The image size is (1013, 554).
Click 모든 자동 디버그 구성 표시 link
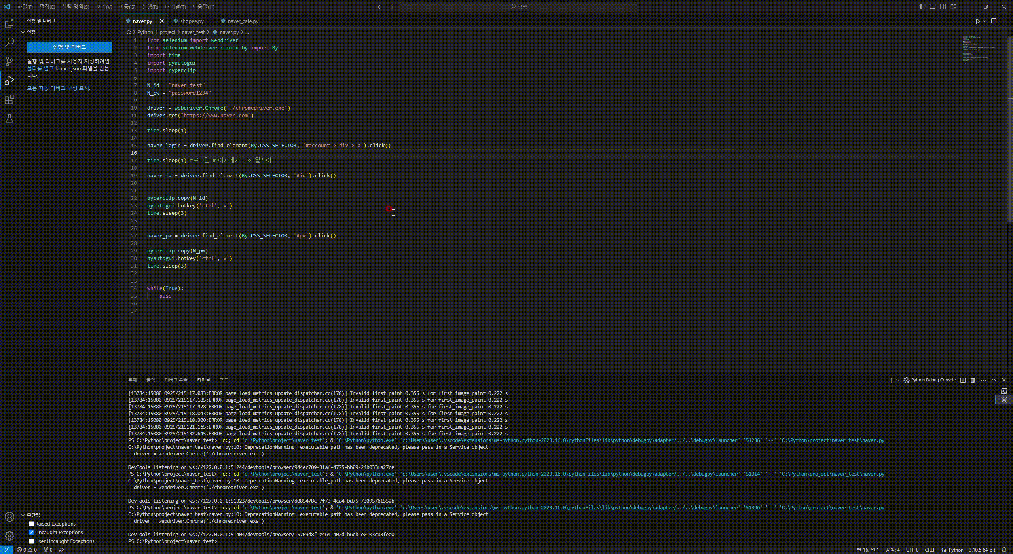pyautogui.click(x=58, y=88)
